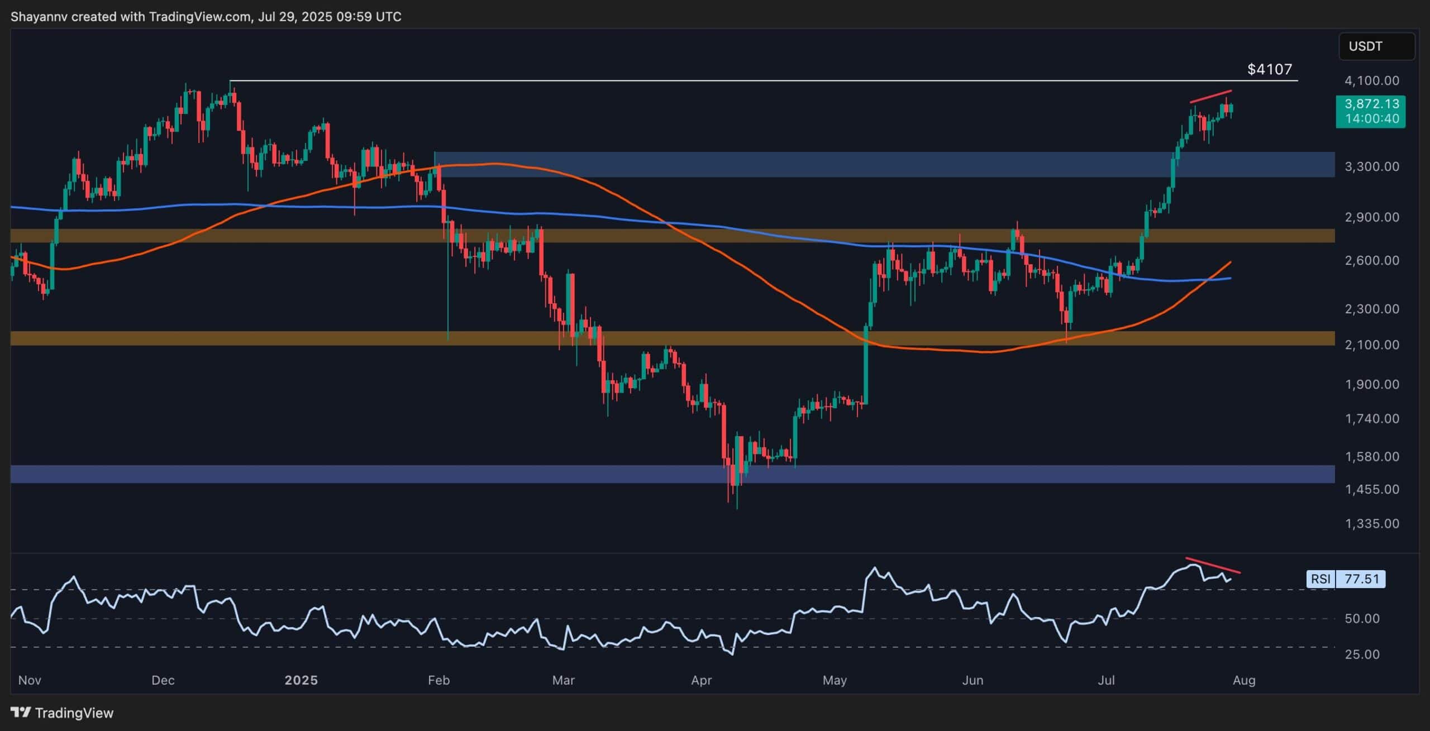Screen dimensions: 1430x731
Task: Expand the Nov label on the time axis
Action: pos(31,680)
